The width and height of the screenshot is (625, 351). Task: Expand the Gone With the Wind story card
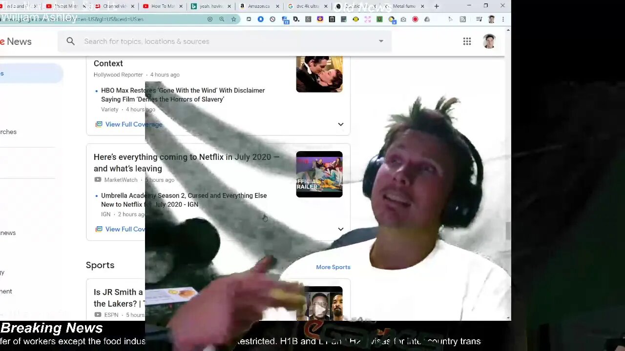[341, 124]
